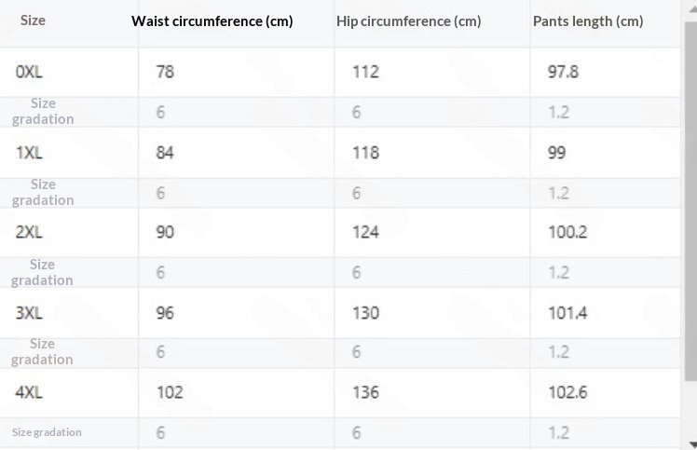Select the Size column header
Image resolution: width=697 pixels, height=450 pixels.
click(x=33, y=20)
